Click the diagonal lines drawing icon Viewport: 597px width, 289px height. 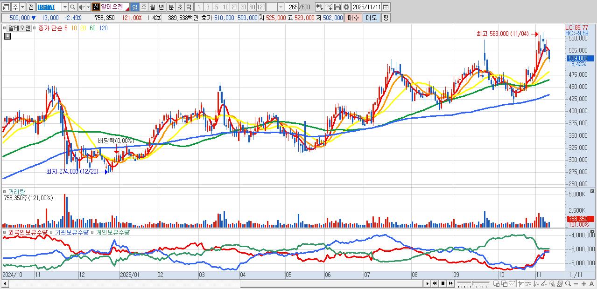544,283
